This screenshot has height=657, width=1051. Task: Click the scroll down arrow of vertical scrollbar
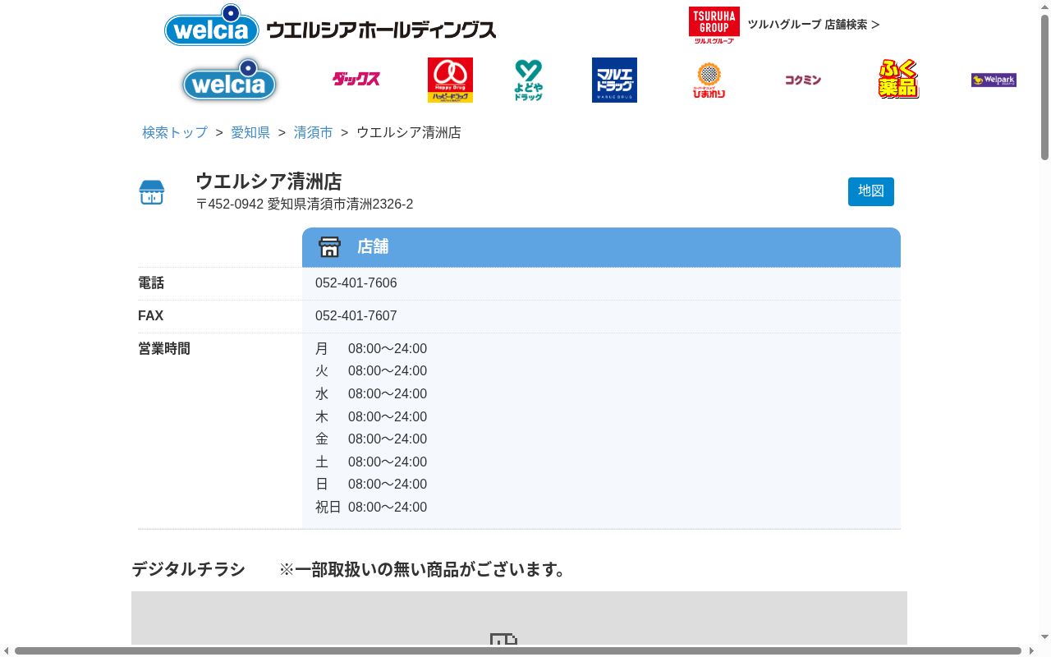[x=1044, y=637]
